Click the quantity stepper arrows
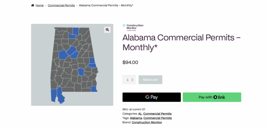 click(132, 80)
